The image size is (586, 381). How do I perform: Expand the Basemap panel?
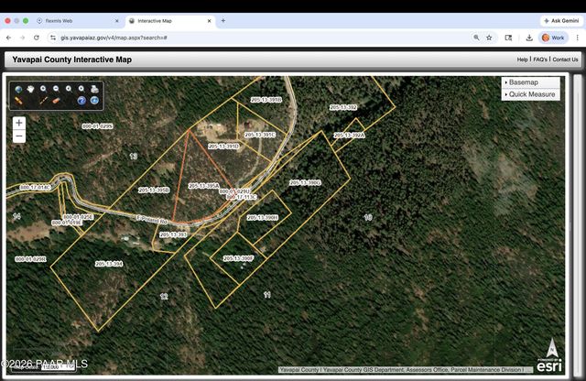[x=531, y=82]
